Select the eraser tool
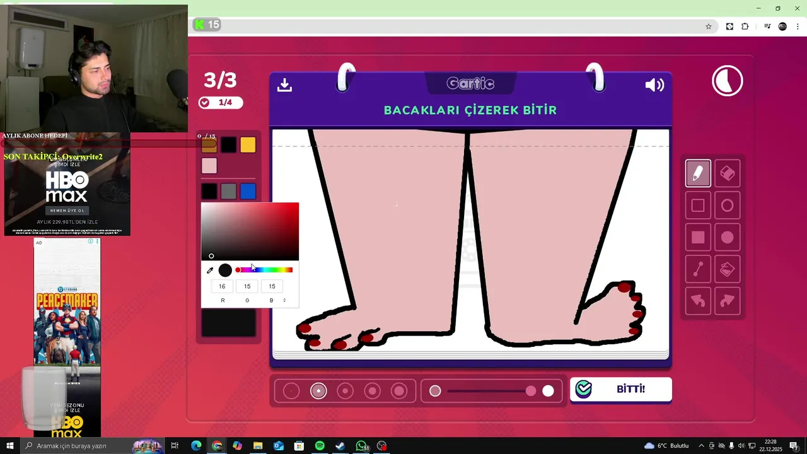Screen dimensions: 807x454 tap(727, 173)
